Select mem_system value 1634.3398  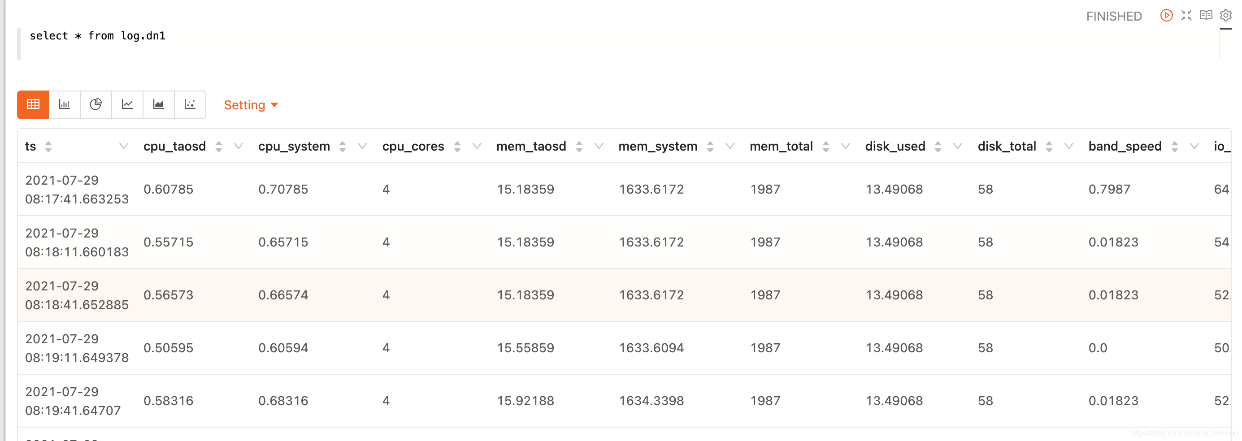point(651,402)
